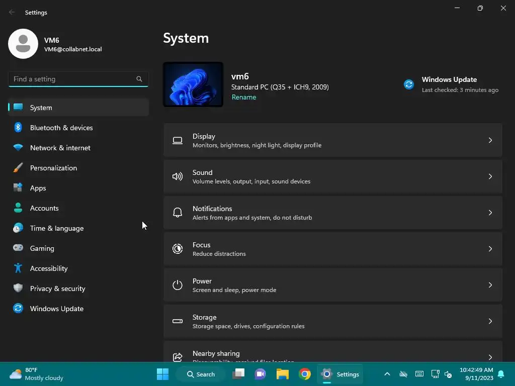This screenshot has width=515, height=386.
Task: Click the Network & internet Wi-Fi icon
Action: pos(18,147)
